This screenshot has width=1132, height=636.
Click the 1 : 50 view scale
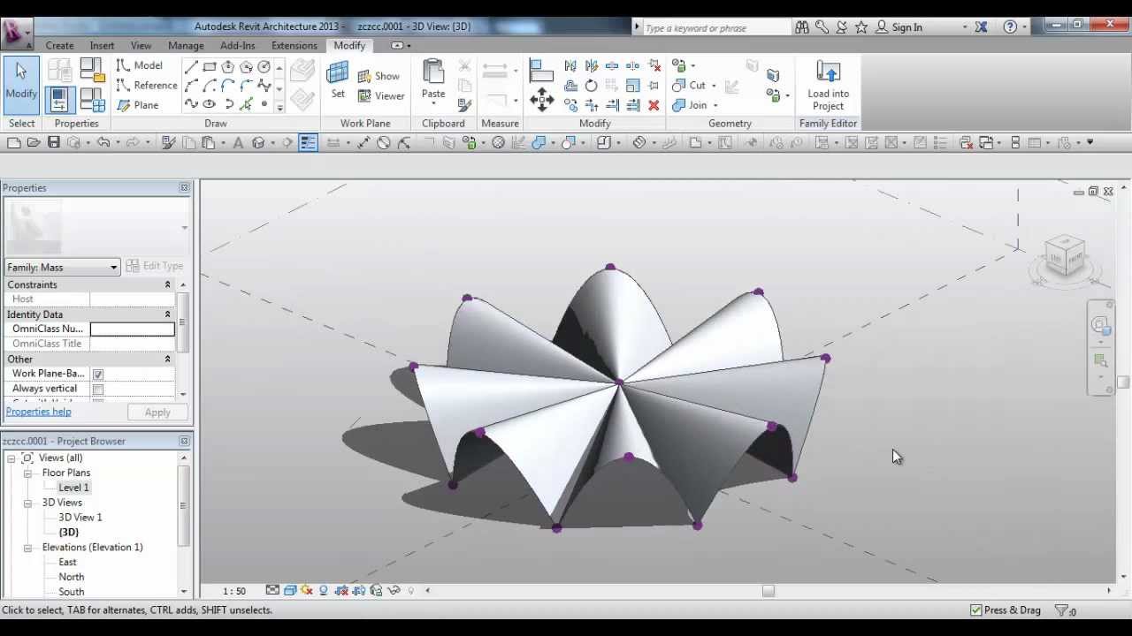pos(234,591)
